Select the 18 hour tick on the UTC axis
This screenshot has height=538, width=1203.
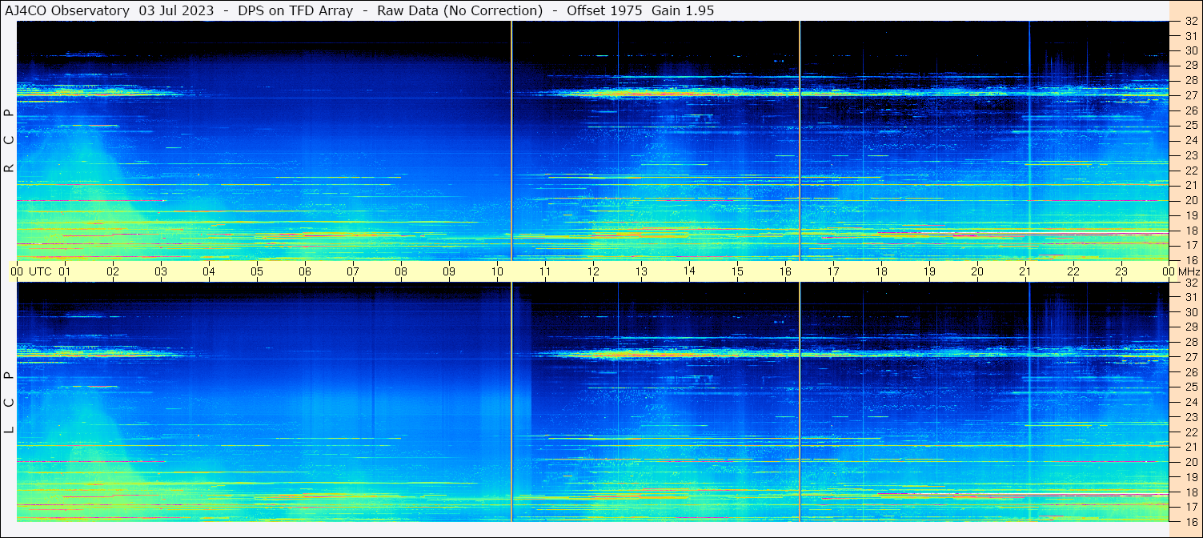(881, 271)
